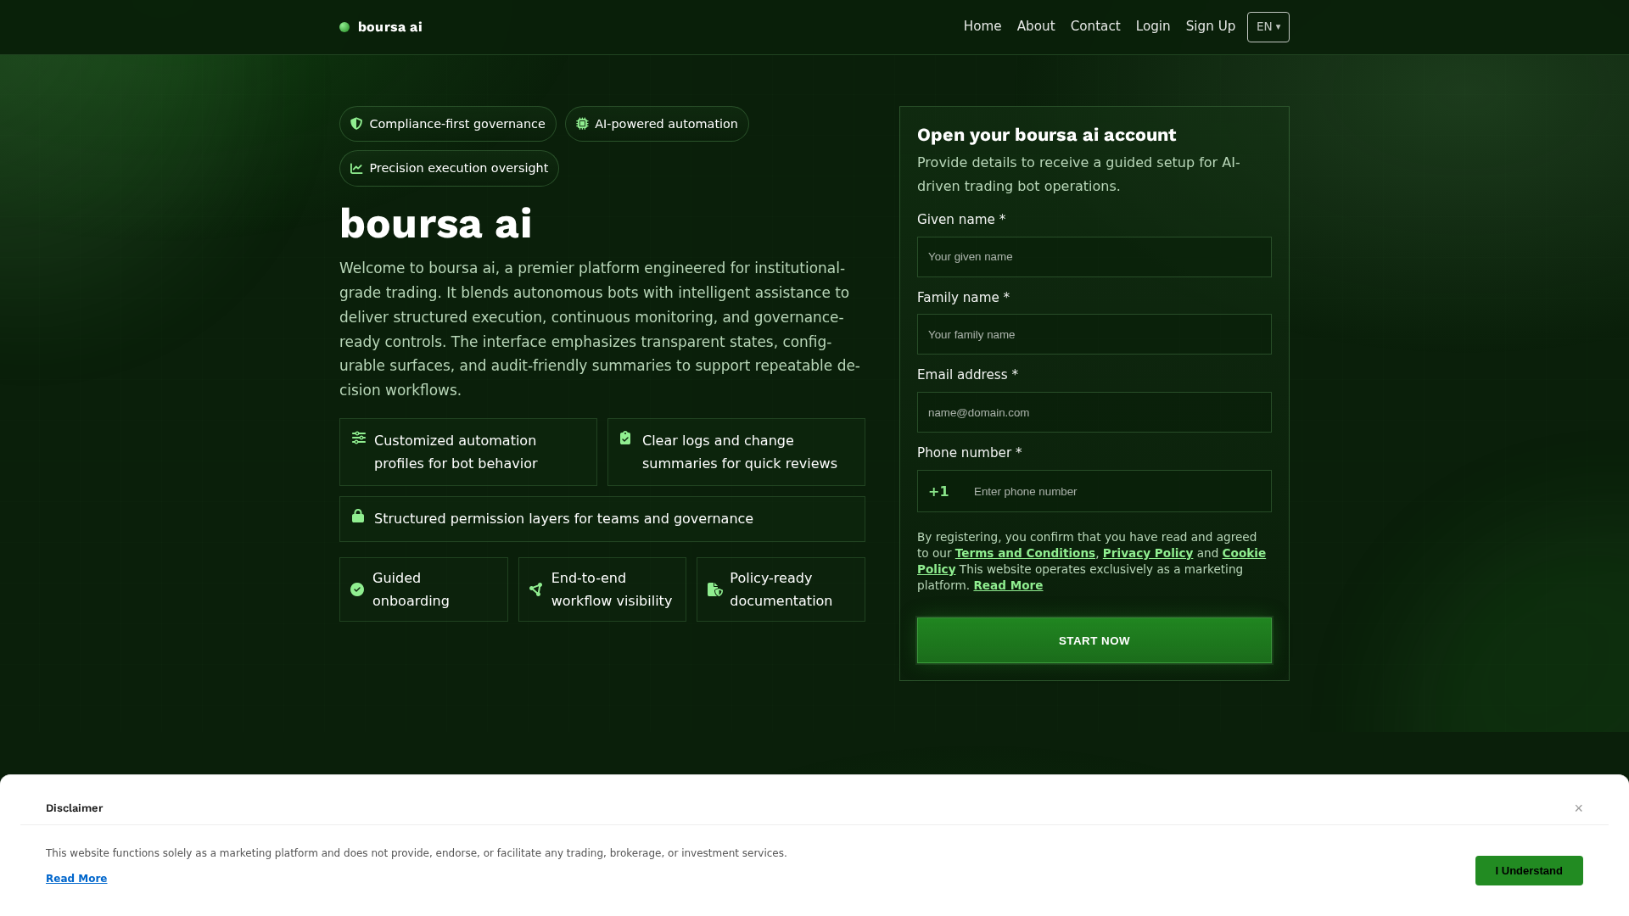The height and width of the screenshot is (916, 1629).
Task: Click the Clear logs and change summaries text
Action: click(x=740, y=452)
